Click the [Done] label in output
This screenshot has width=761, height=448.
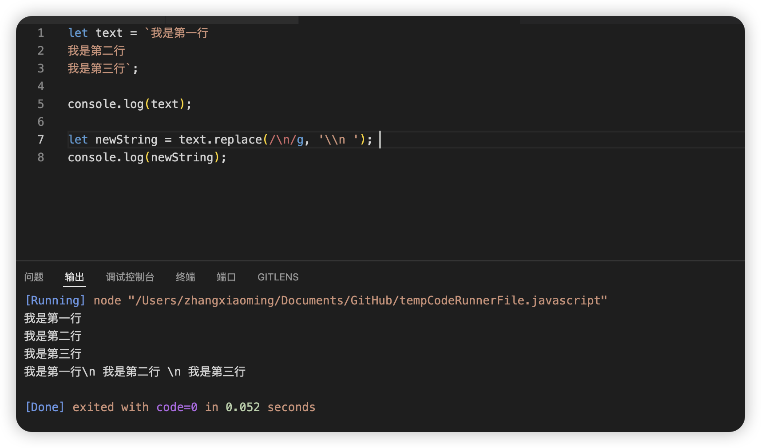coord(45,407)
